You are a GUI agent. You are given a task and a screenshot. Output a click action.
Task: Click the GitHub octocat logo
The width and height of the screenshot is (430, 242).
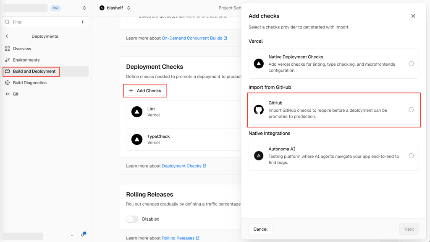coord(259,110)
